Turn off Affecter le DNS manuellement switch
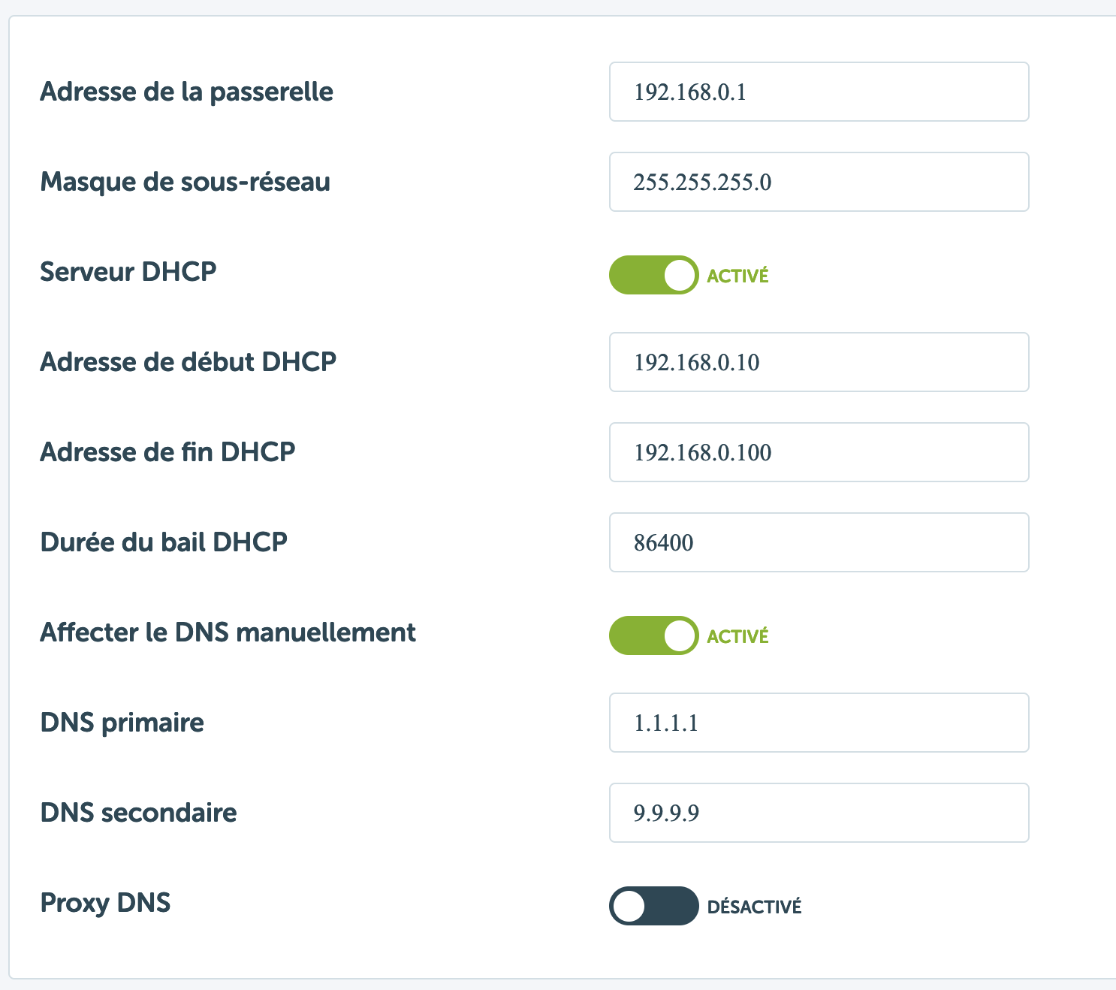The image size is (1116, 990). click(653, 635)
